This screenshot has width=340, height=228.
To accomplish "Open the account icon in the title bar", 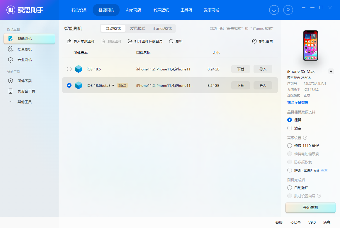I will point(288,10).
